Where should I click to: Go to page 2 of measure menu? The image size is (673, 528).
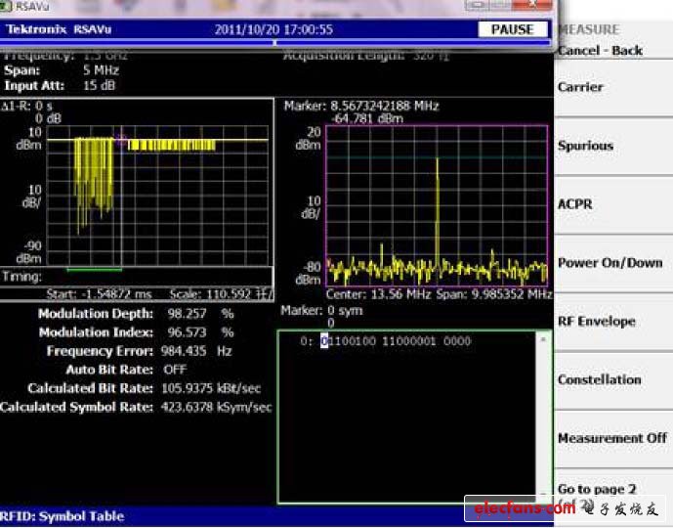pyautogui.click(x=597, y=489)
